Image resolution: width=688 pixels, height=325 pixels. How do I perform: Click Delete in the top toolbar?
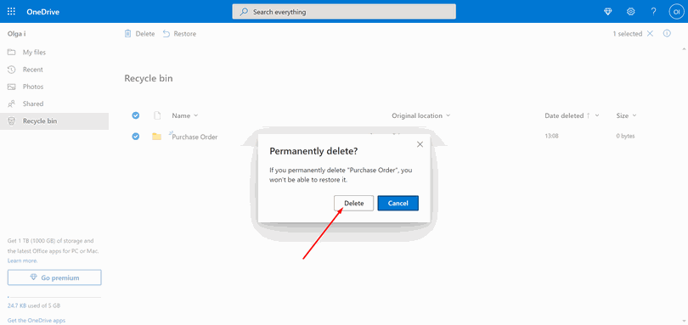coord(139,34)
